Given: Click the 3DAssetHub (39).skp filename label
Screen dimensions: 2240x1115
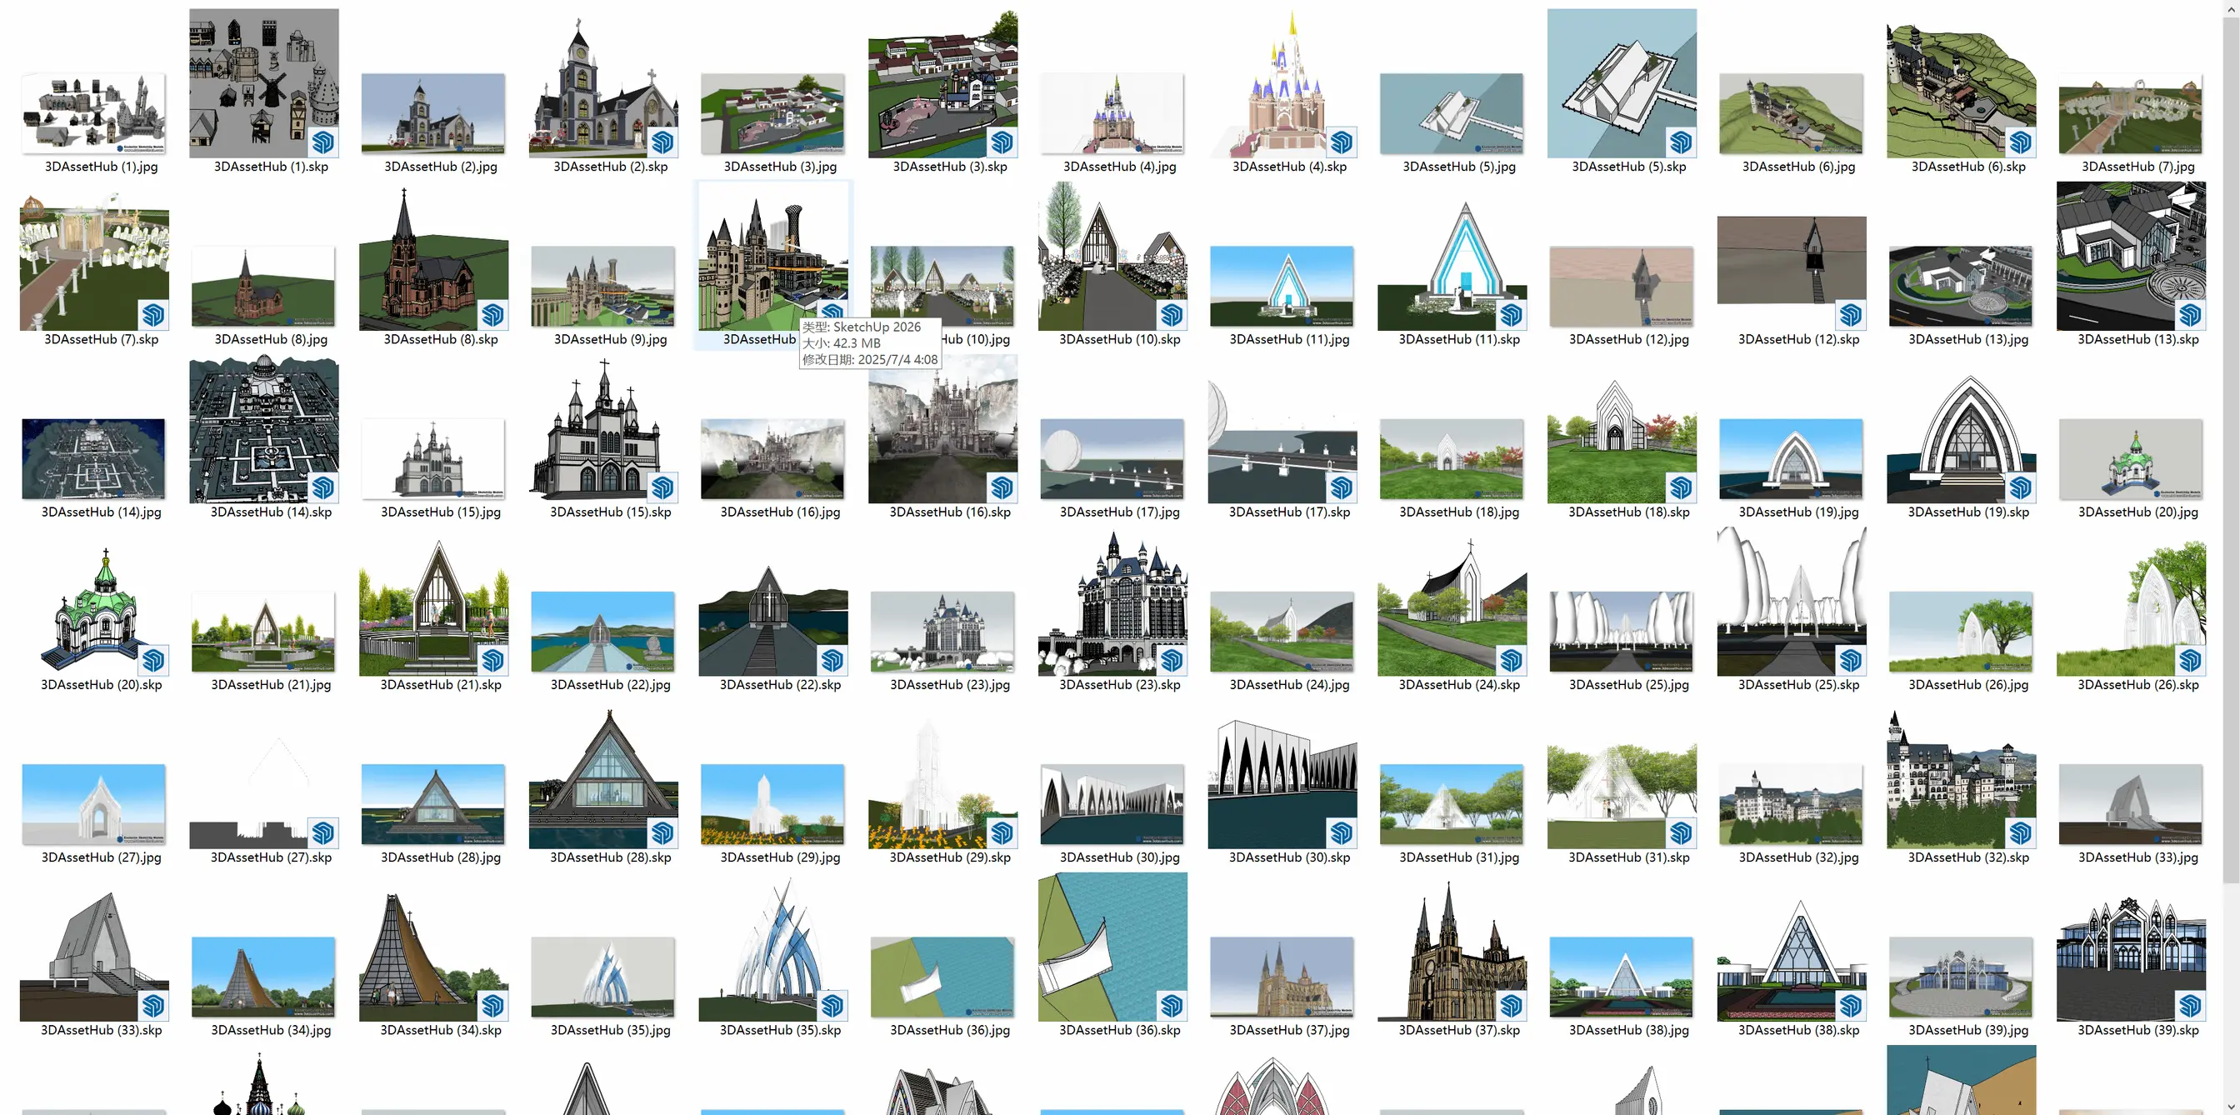Looking at the screenshot, I should click(x=2137, y=1030).
